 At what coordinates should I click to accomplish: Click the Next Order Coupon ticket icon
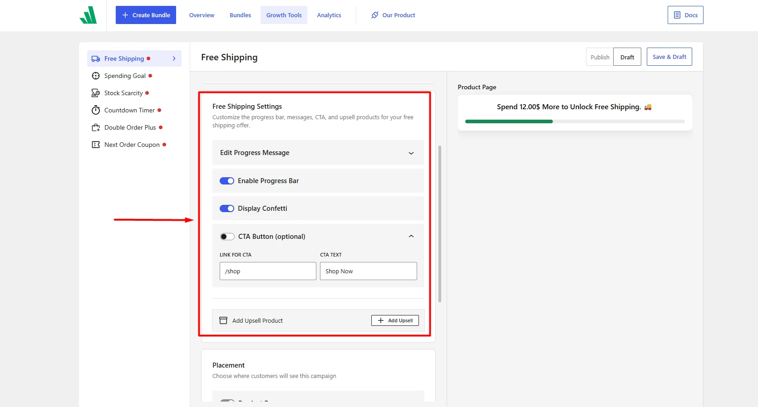(x=96, y=145)
